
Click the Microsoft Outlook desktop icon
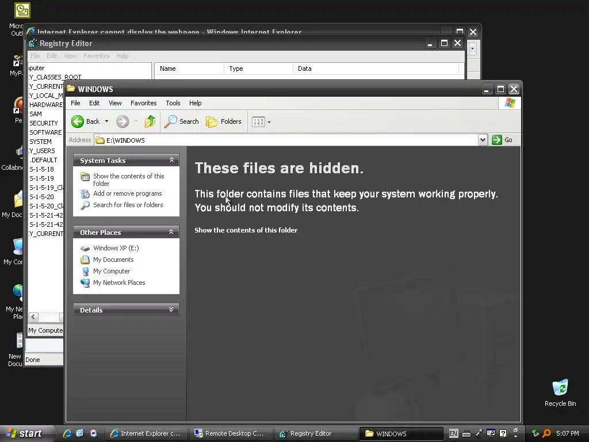tap(22, 10)
